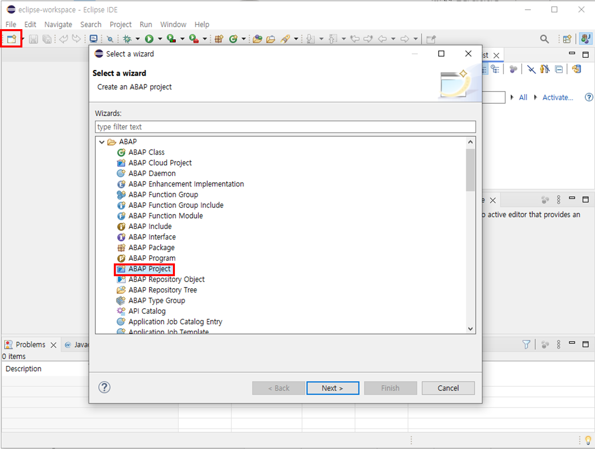Screen dimensions: 595x449
Task: Open the Project menu
Action: click(x=121, y=24)
